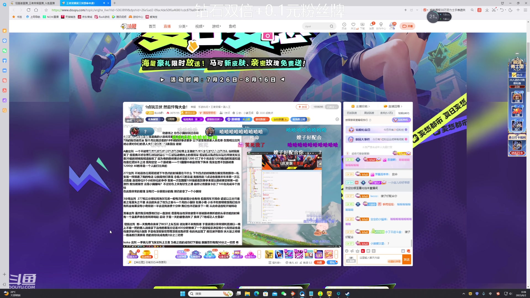Expand the activity icons arrow beside 甜蜜告白

(x=259, y=254)
